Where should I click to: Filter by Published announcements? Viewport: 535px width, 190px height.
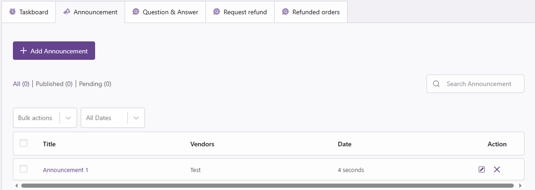[x=54, y=84]
